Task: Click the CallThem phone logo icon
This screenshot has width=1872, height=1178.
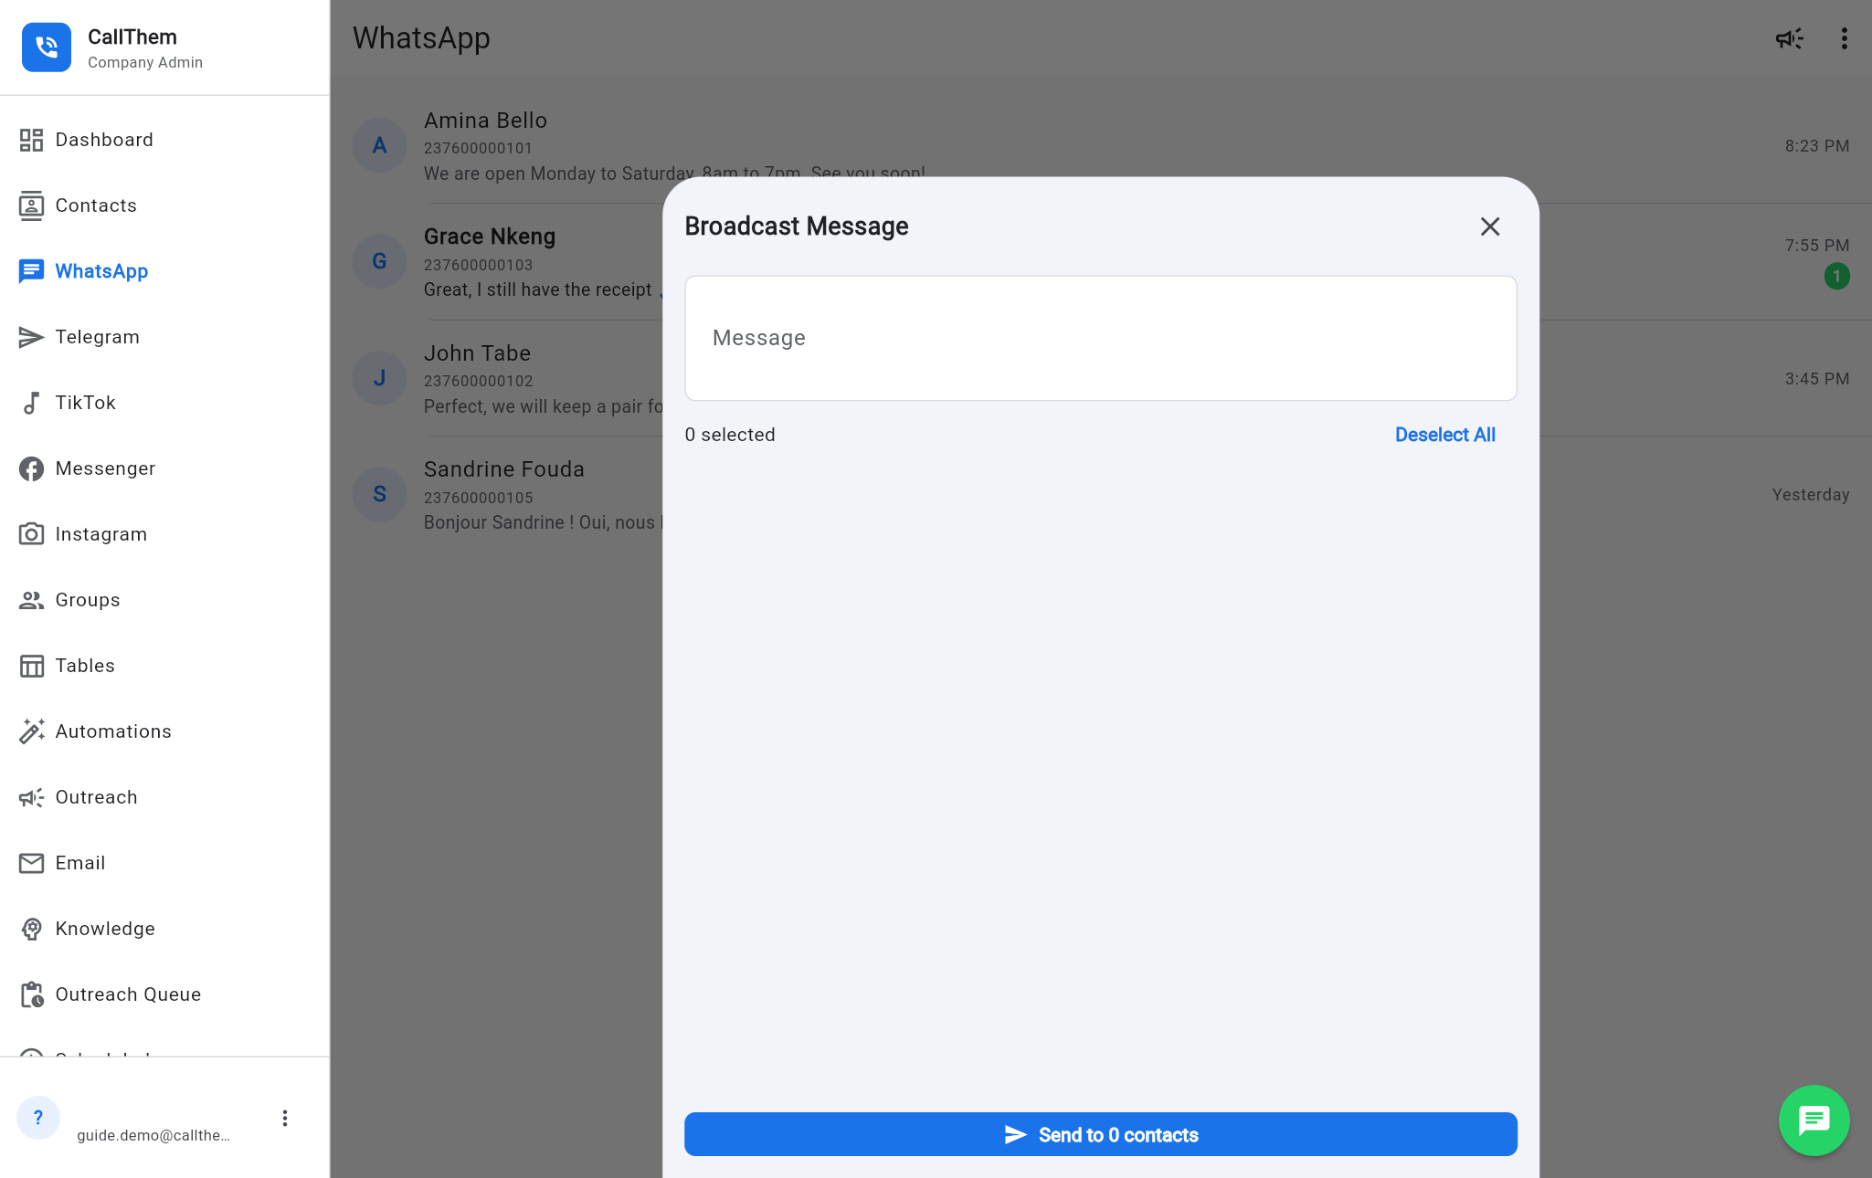Action: click(x=47, y=47)
